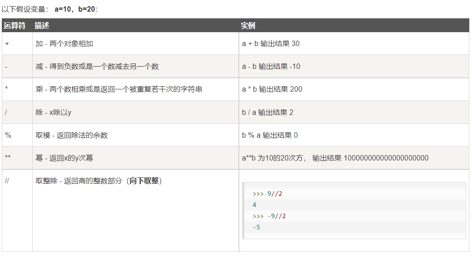
Task: Click the code output '-5'
Action: tap(256, 227)
